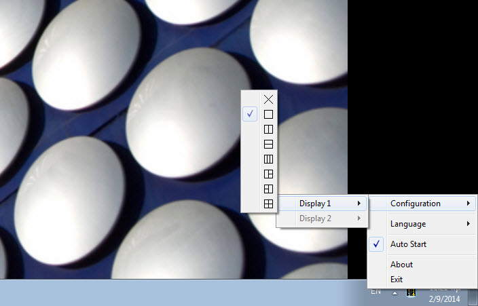The height and width of the screenshot is (306, 478).
Task: Expand the arrow beside Configuration
Action: point(468,204)
